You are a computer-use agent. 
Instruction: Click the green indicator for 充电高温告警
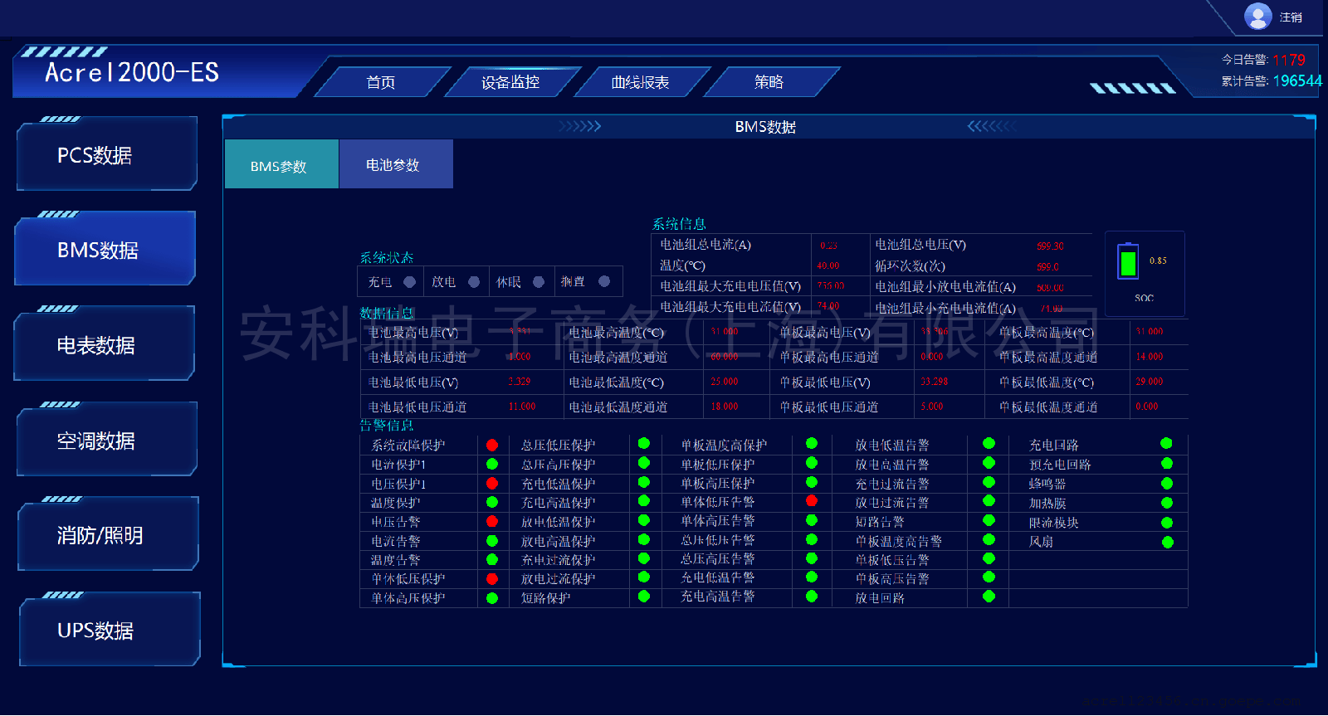[812, 596]
